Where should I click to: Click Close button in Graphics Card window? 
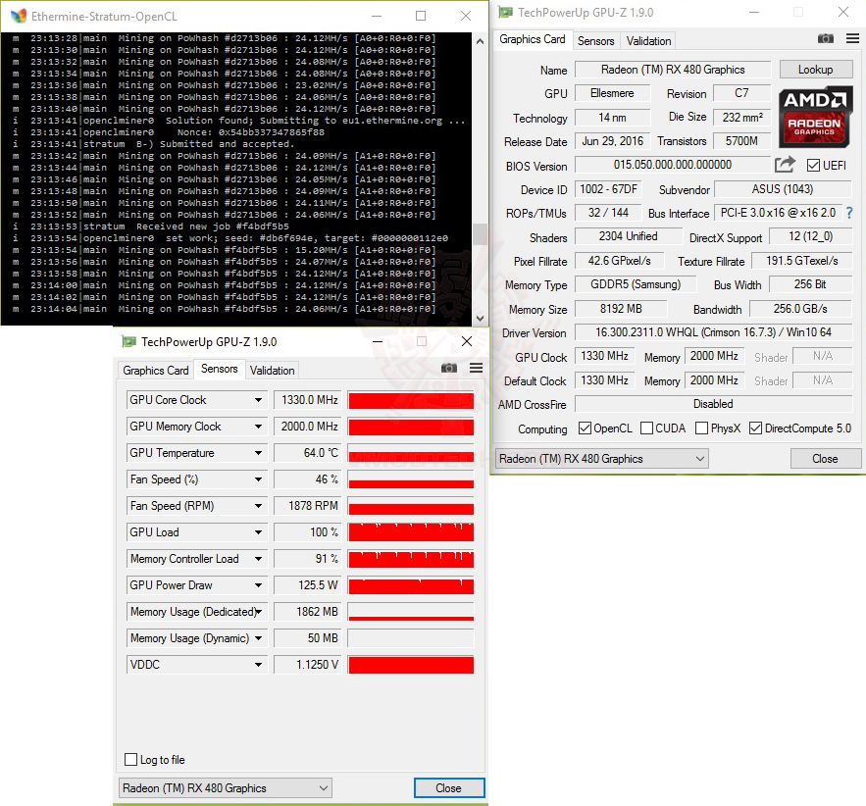pyautogui.click(x=825, y=459)
